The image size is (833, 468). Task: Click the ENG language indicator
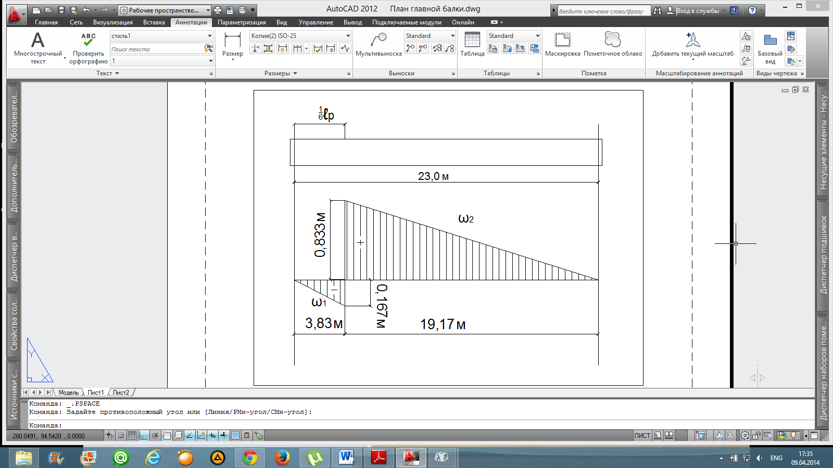(x=776, y=458)
